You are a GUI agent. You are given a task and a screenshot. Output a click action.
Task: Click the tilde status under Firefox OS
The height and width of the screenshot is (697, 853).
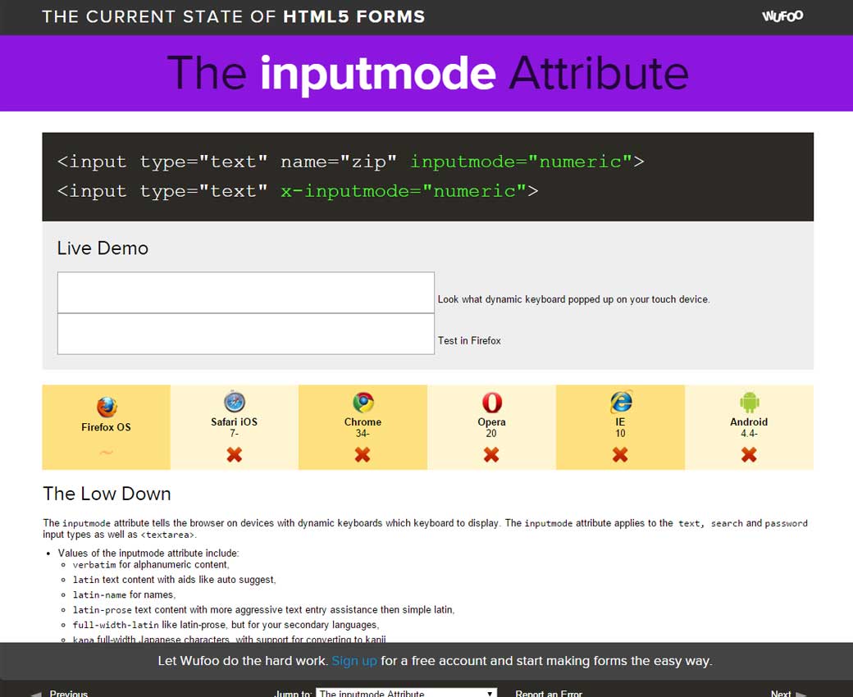click(x=106, y=452)
